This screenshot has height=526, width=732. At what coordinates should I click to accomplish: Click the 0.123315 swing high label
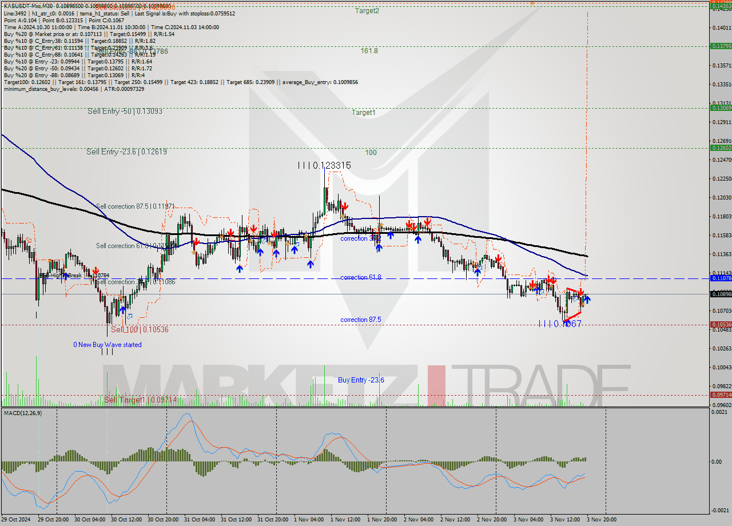click(x=324, y=165)
